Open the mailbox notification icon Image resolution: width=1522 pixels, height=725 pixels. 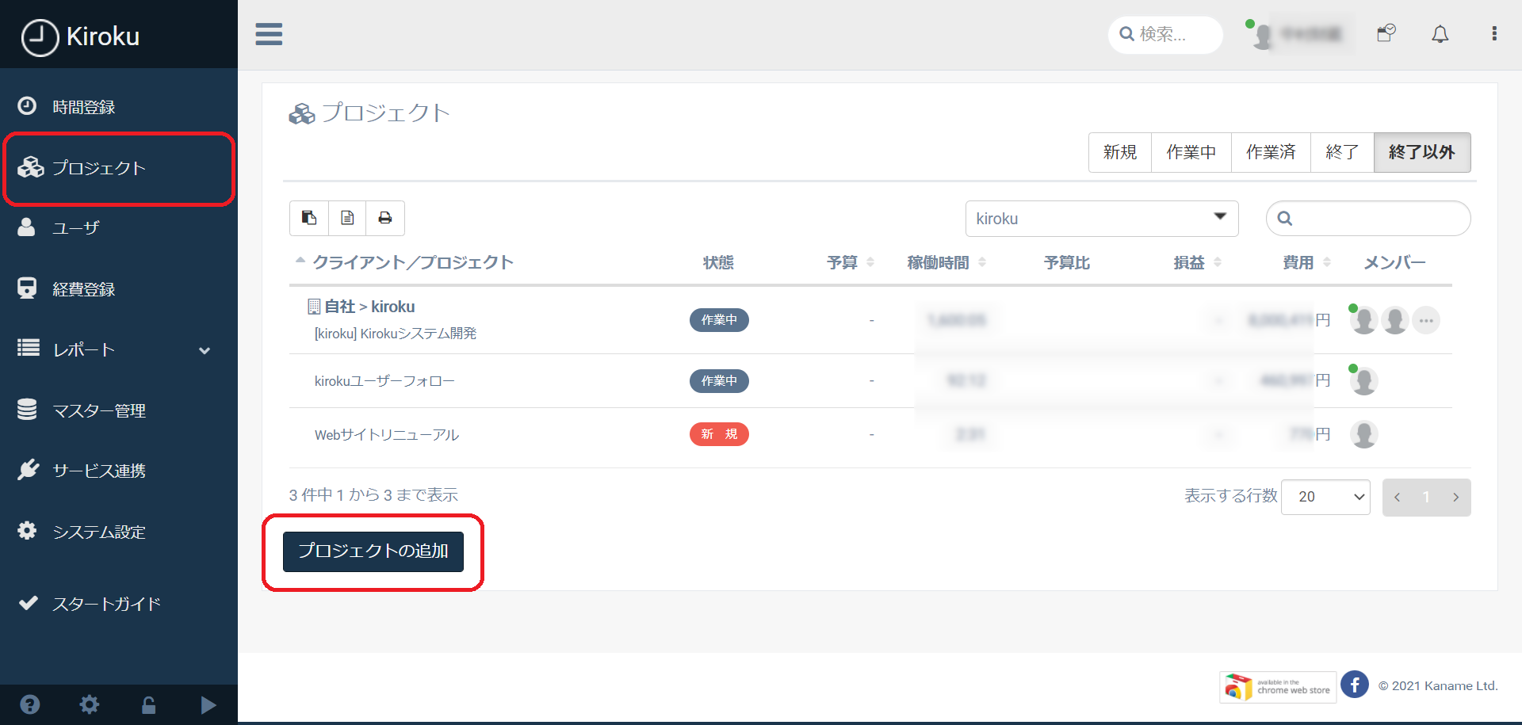coord(1386,33)
